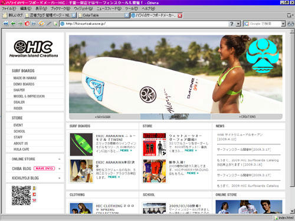Viewport: 295px width, 221px height.
Task: Expand the KICHIJYOJI BLOG sidebar arrow
Action: click(x=60, y=178)
